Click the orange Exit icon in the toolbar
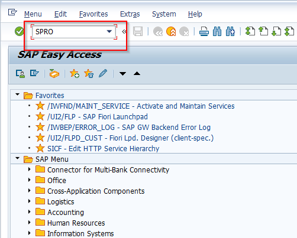Viewport: 297px width, 238px height. [171, 31]
